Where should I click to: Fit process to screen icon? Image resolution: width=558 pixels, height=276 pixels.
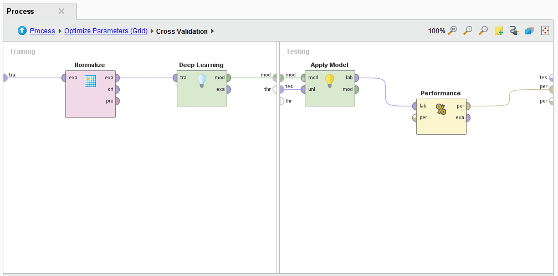click(x=545, y=30)
